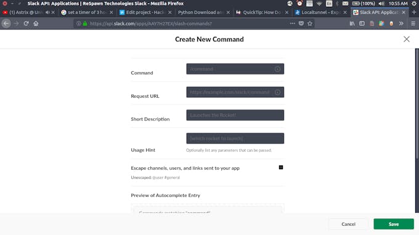Focus the Short Description input field
The height and width of the screenshot is (235, 419).
235,115
